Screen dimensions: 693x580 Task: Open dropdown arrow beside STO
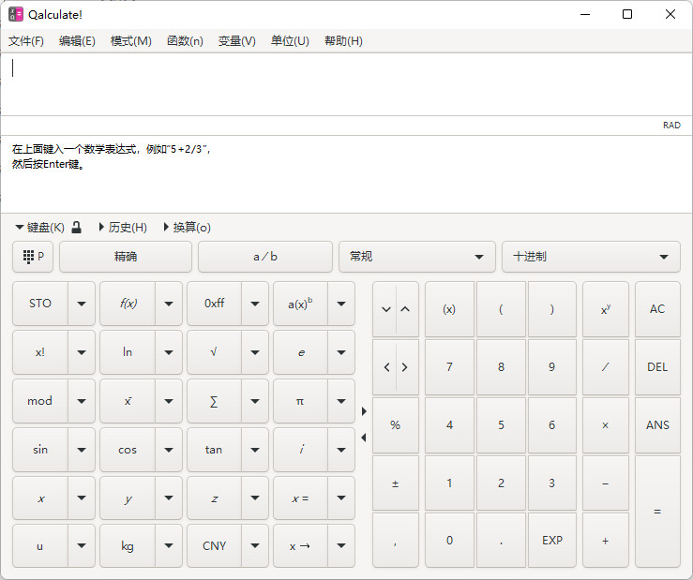tap(82, 304)
